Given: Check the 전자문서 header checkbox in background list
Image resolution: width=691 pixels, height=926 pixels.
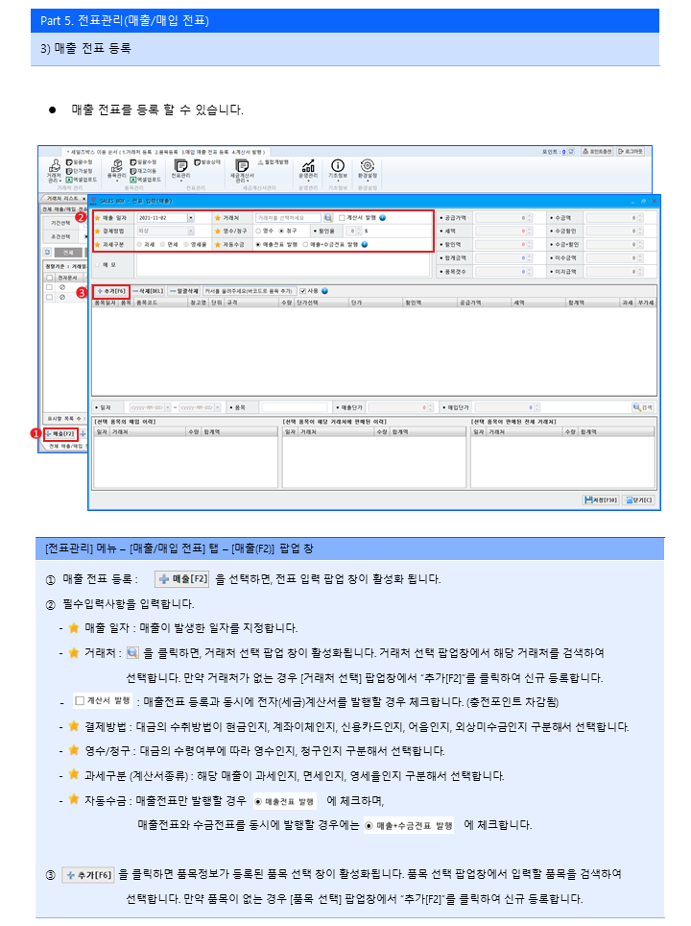Looking at the screenshot, I should tap(50, 278).
